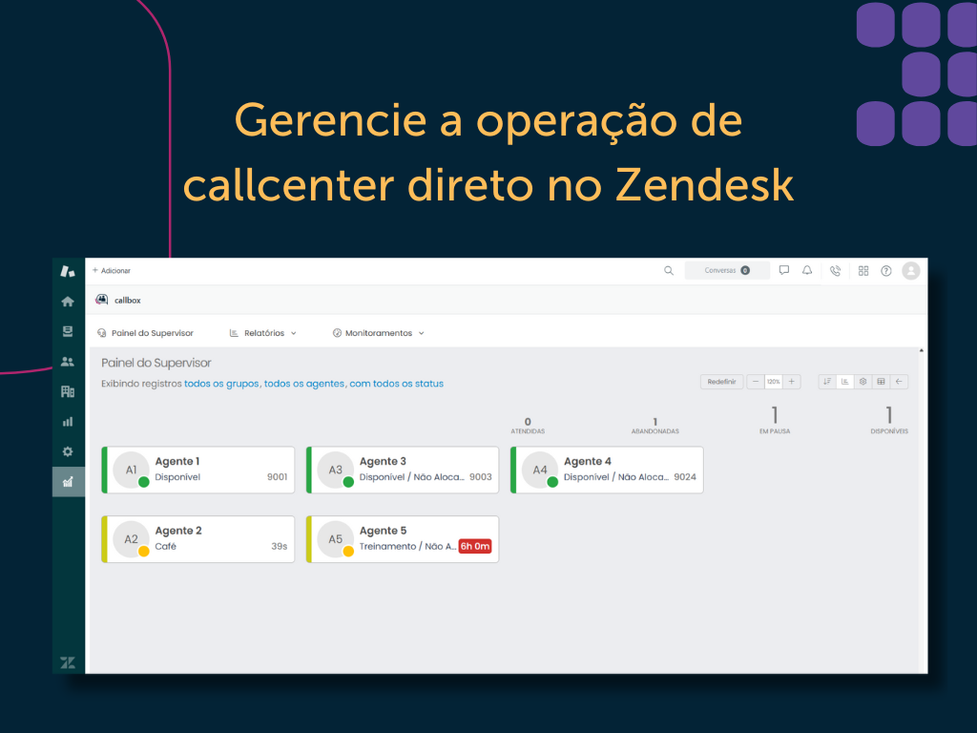Click the A5 avatar on Agente 5

coord(335,539)
